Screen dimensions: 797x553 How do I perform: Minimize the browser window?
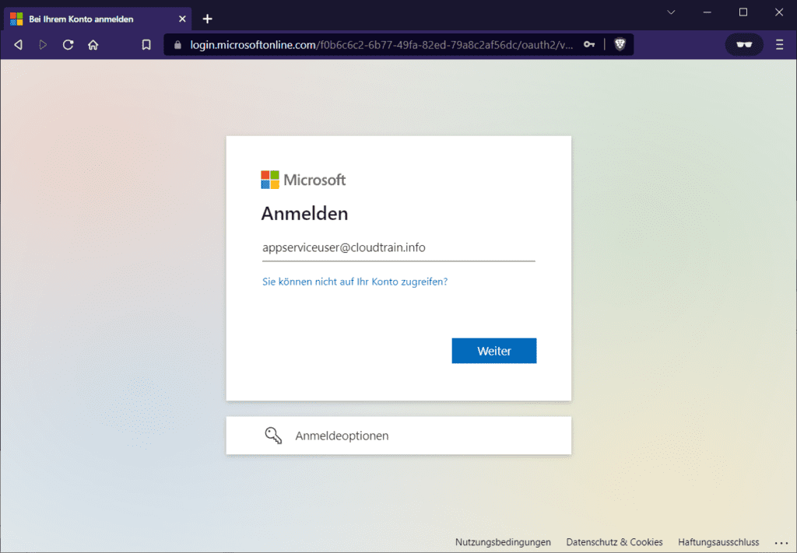(707, 12)
